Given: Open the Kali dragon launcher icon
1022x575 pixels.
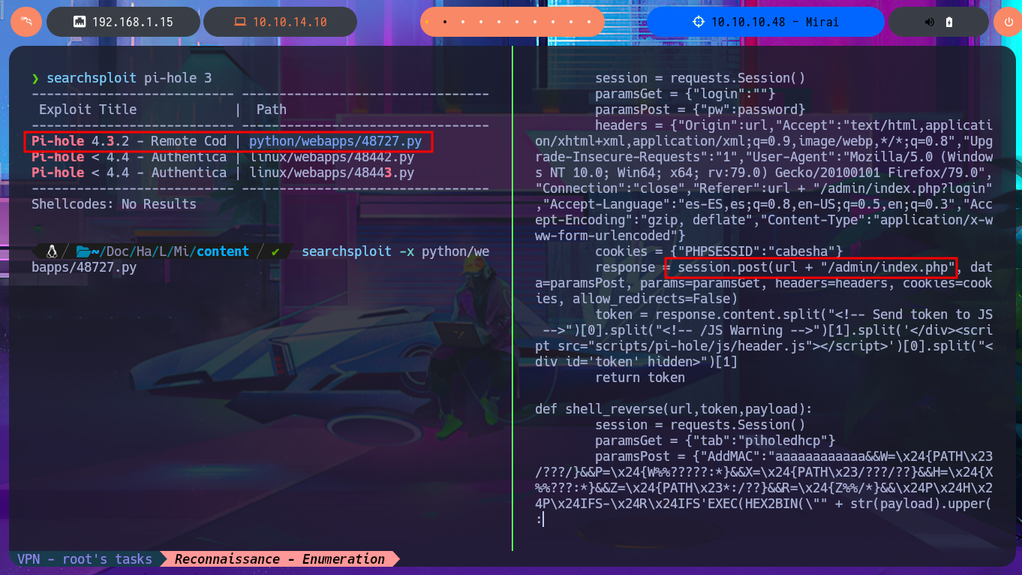Looking at the screenshot, I should pyautogui.click(x=26, y=22).
